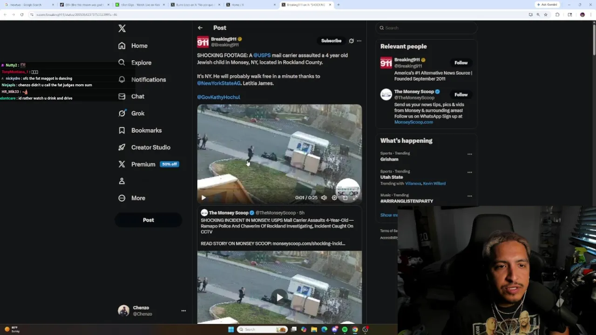
Task: Open File Explorer from taskbar
Action: [314, 329]
